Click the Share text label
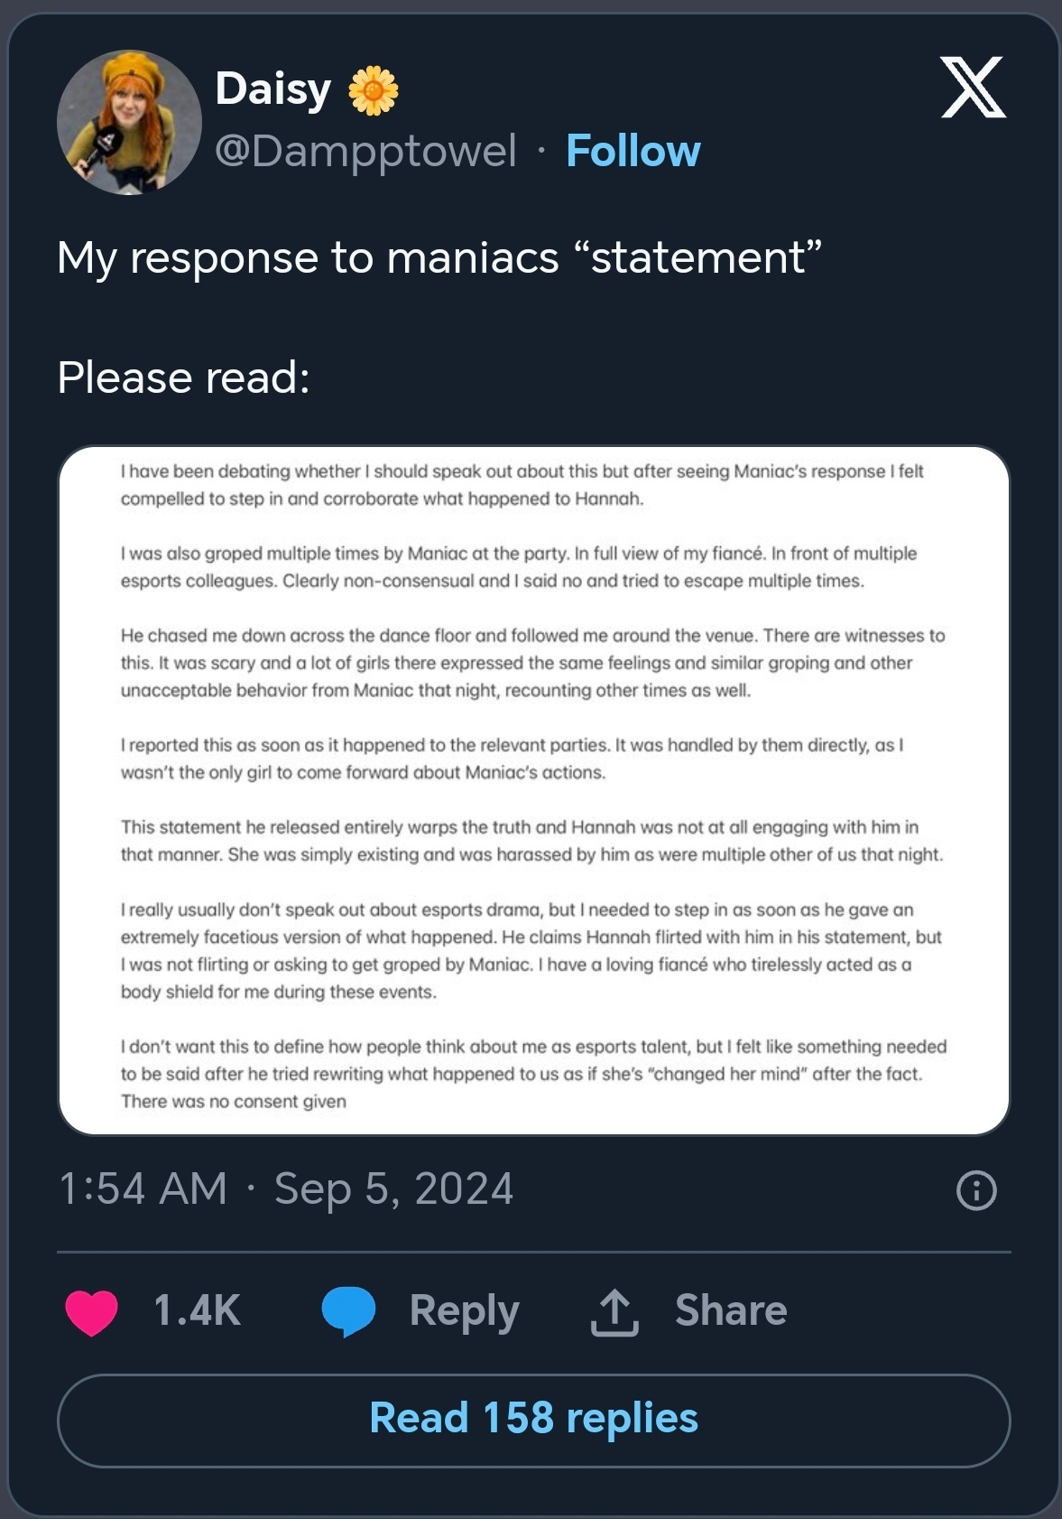1062x1519 pixels. (x=731, y=1310)
